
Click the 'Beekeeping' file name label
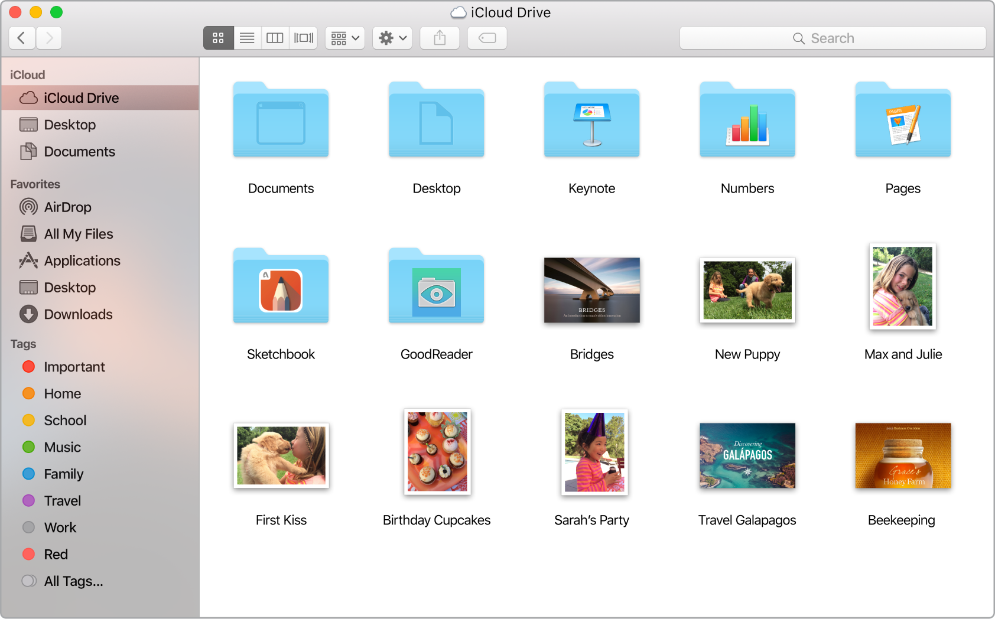click(x=902, y=521)
